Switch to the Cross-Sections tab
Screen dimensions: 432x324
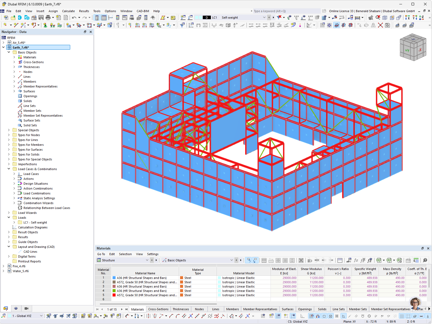tap(158, 309)
